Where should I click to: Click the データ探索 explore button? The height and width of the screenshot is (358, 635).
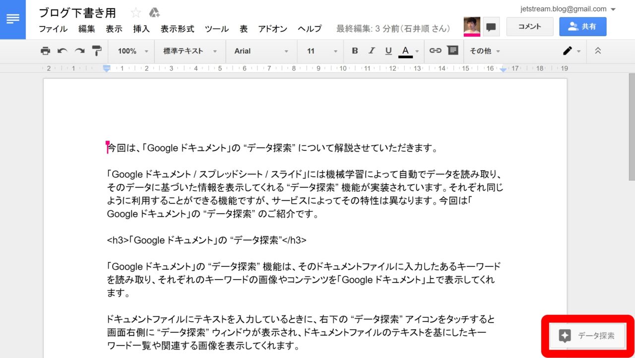[x=587, y=336]
